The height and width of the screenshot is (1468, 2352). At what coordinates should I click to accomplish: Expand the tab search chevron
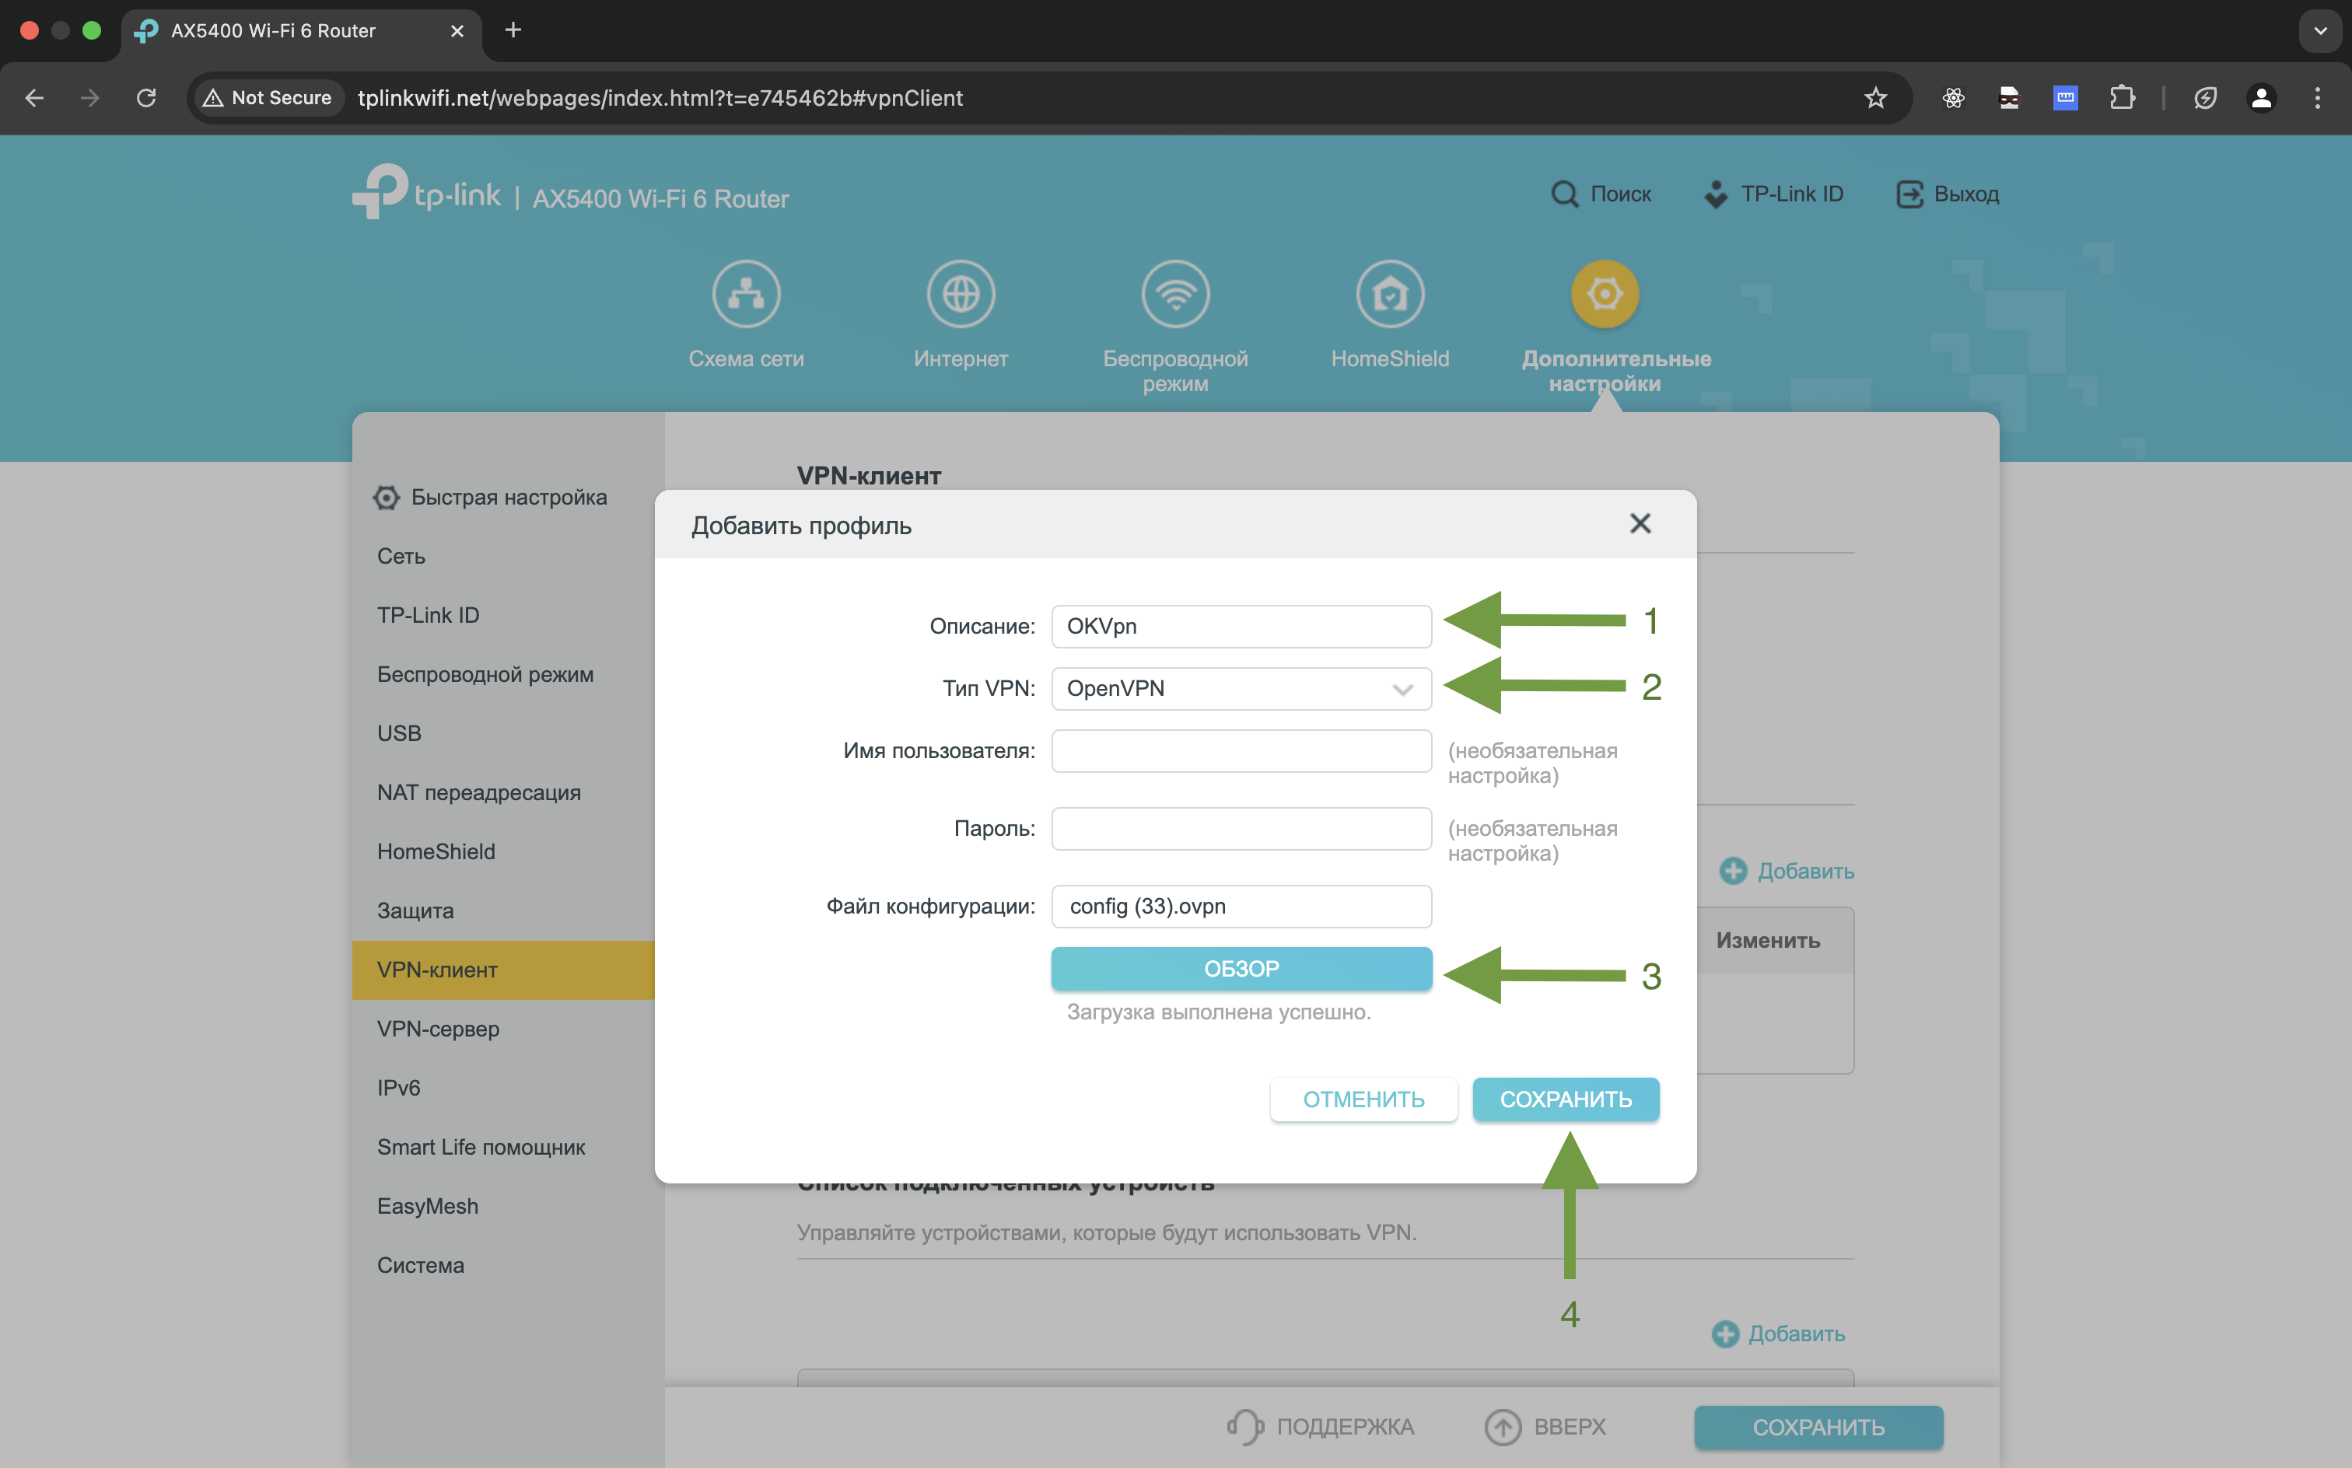coord(2320,31)
